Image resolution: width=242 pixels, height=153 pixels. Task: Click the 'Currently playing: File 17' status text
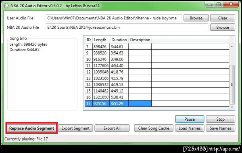point(26,139)
